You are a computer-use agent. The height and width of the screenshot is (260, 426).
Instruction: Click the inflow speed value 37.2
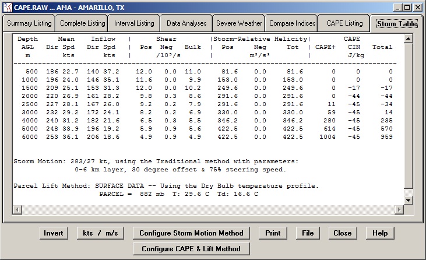click(111, 72)
